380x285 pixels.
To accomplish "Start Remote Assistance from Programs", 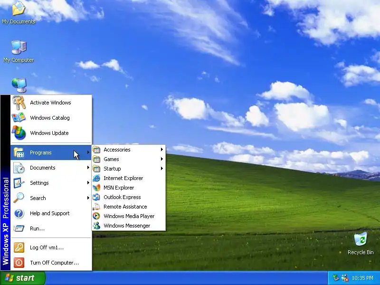I will [129, 207].
